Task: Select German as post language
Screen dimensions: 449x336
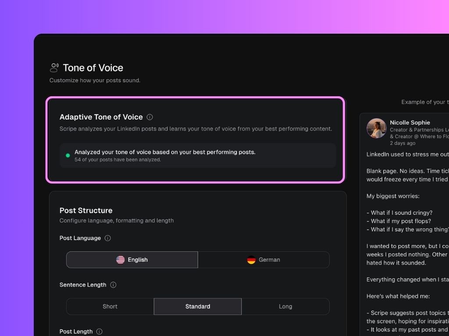Action: [x=264, y=260]
